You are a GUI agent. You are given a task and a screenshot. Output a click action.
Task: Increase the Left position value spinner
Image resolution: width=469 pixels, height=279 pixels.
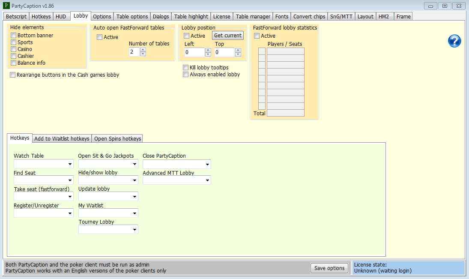[208, 50]
